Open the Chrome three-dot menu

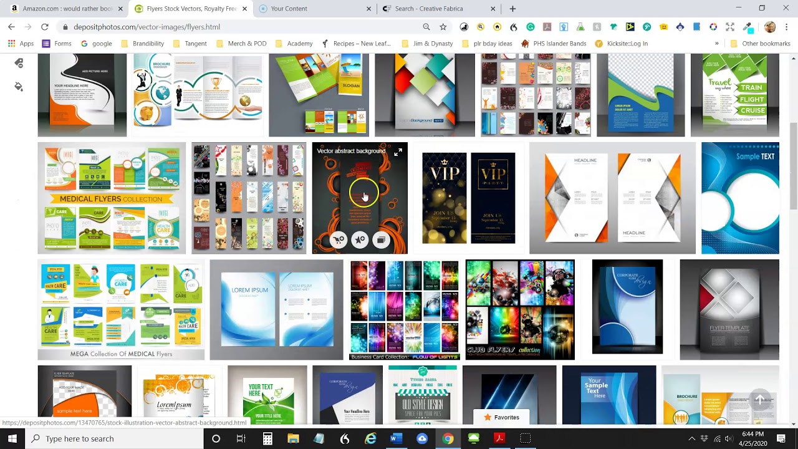click(786, 27)
